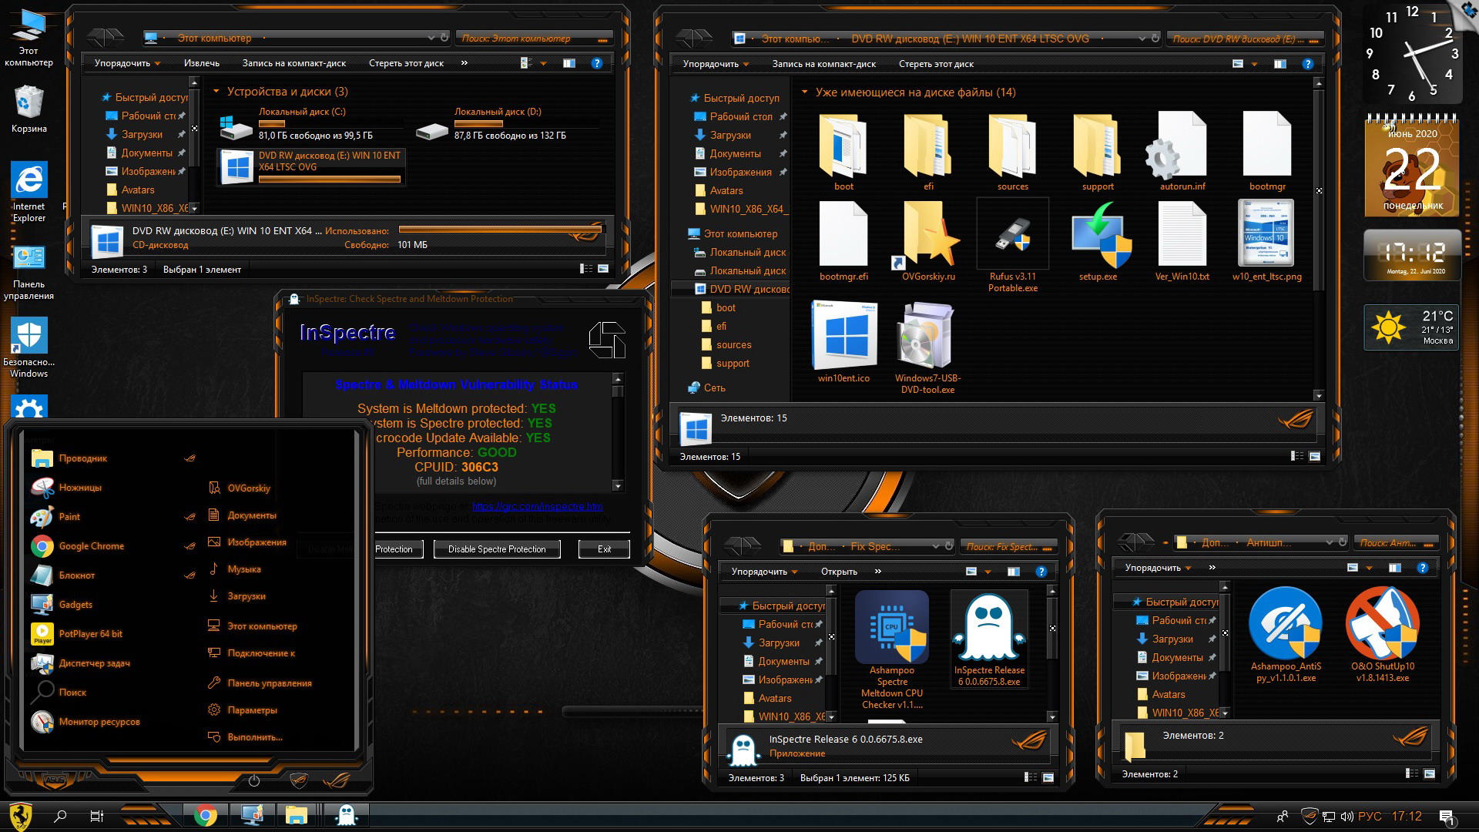The height and width of the screenshot is (832, 1479).
Task: Click Извлечь in Этот компьютер toolbar
Action: click(x=202, y=63)
